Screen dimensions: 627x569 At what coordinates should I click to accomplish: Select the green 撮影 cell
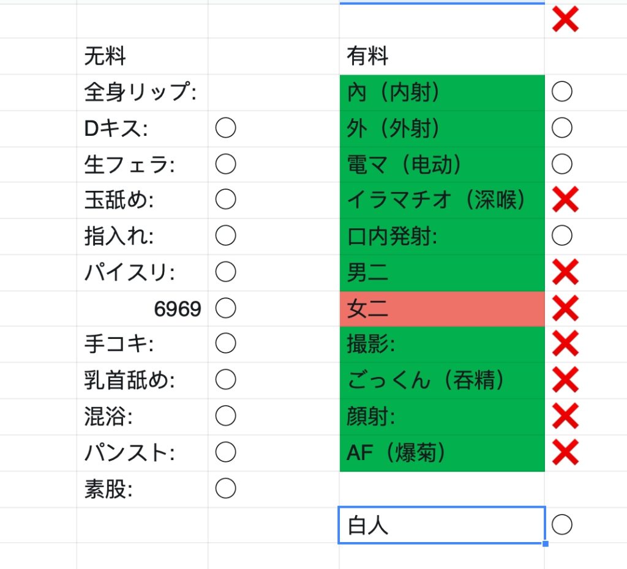(442, 344)
